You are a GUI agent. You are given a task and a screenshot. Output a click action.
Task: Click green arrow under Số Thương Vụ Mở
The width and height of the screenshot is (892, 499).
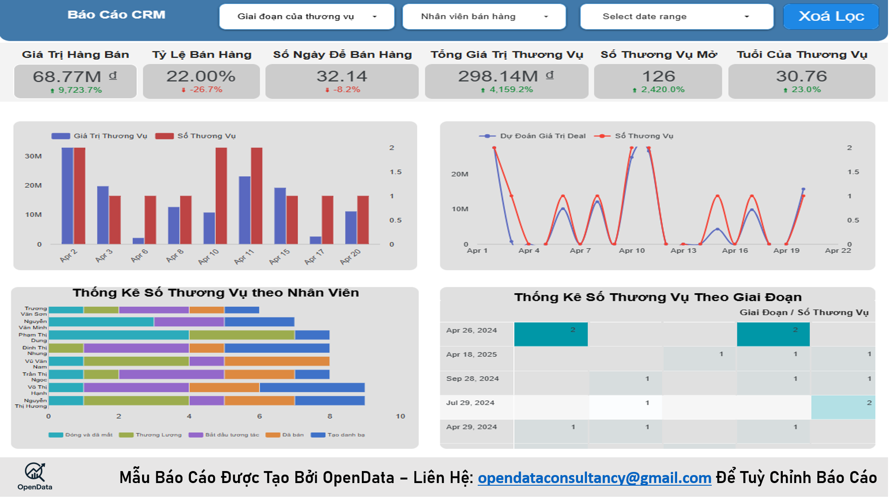pos(634,90)
